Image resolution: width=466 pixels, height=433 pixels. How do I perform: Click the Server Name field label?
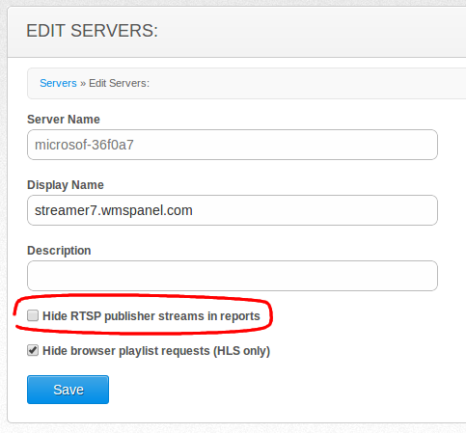tap(64, 120)
